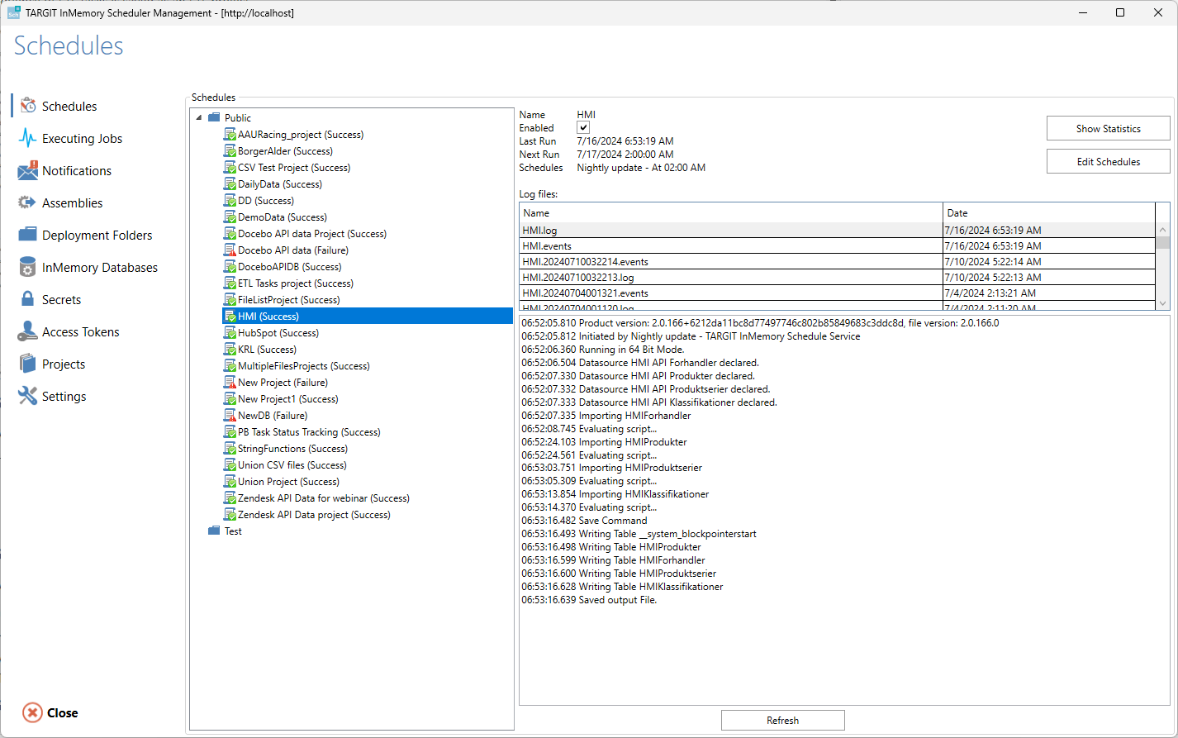Image resolution: width=1178 pixels, height=738 pixels.
Task: Toggle the Enabled checkbox for HMI
Action: 583,128
